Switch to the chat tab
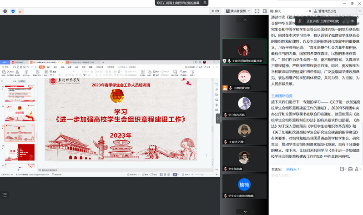This screenshot has width=363, height=215. coord(276,11)
